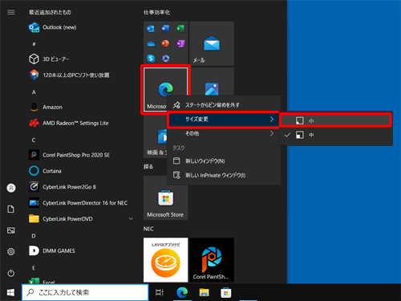Screen dimensions: 401x301
Task: Choose 新しい InPrivate ウィンドウ menu item
Action: point(224,175)
